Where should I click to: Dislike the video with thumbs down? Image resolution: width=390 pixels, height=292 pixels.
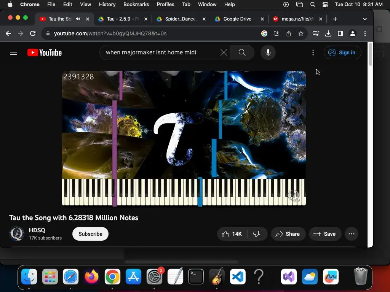pos(257,234)
